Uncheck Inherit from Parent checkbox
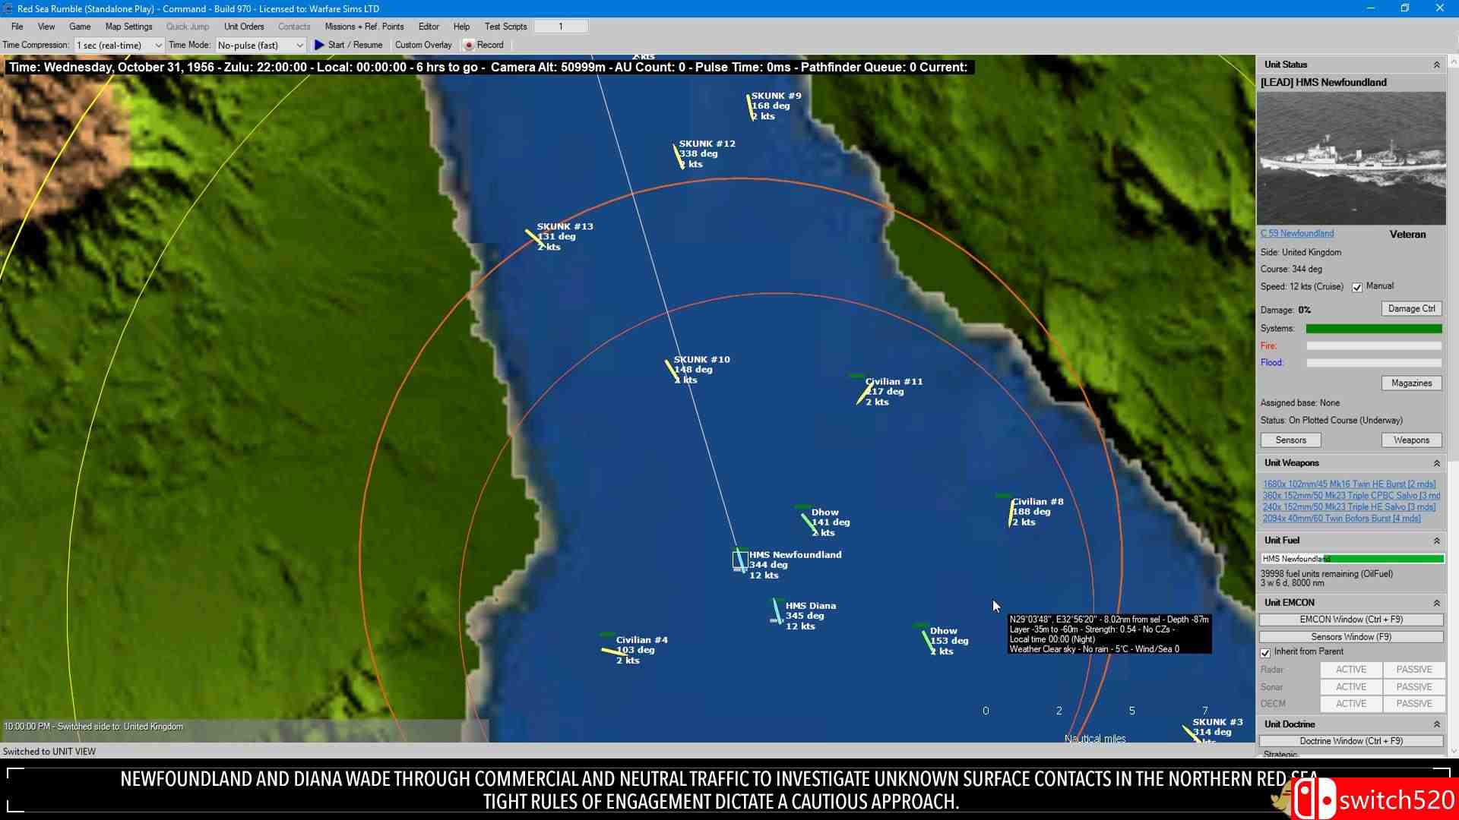 pyautogui.click(x=1266, y=653)
